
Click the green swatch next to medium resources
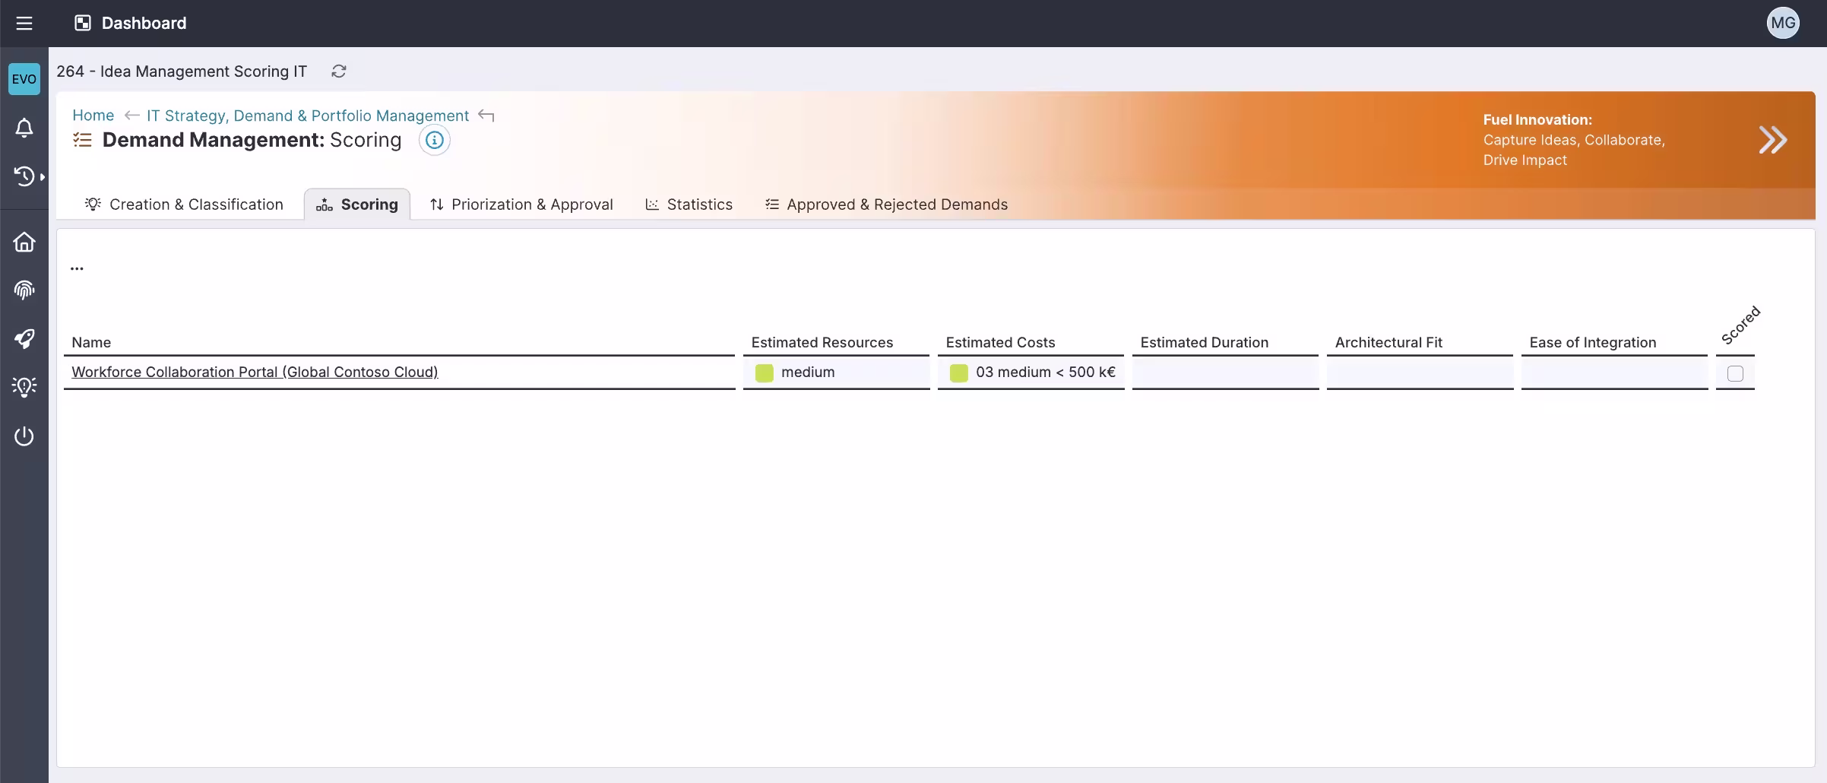(764, 372)
